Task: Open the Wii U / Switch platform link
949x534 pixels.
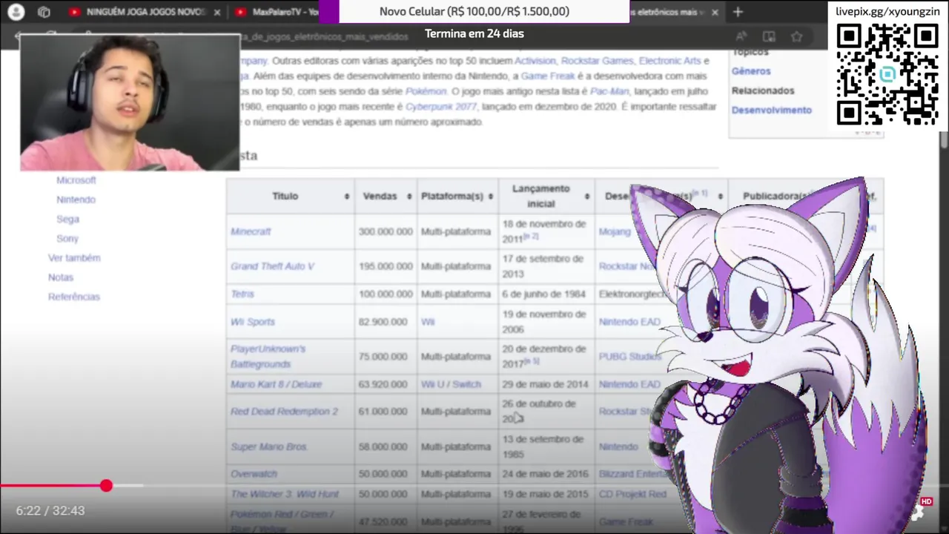Action: (x=451, y=384)
